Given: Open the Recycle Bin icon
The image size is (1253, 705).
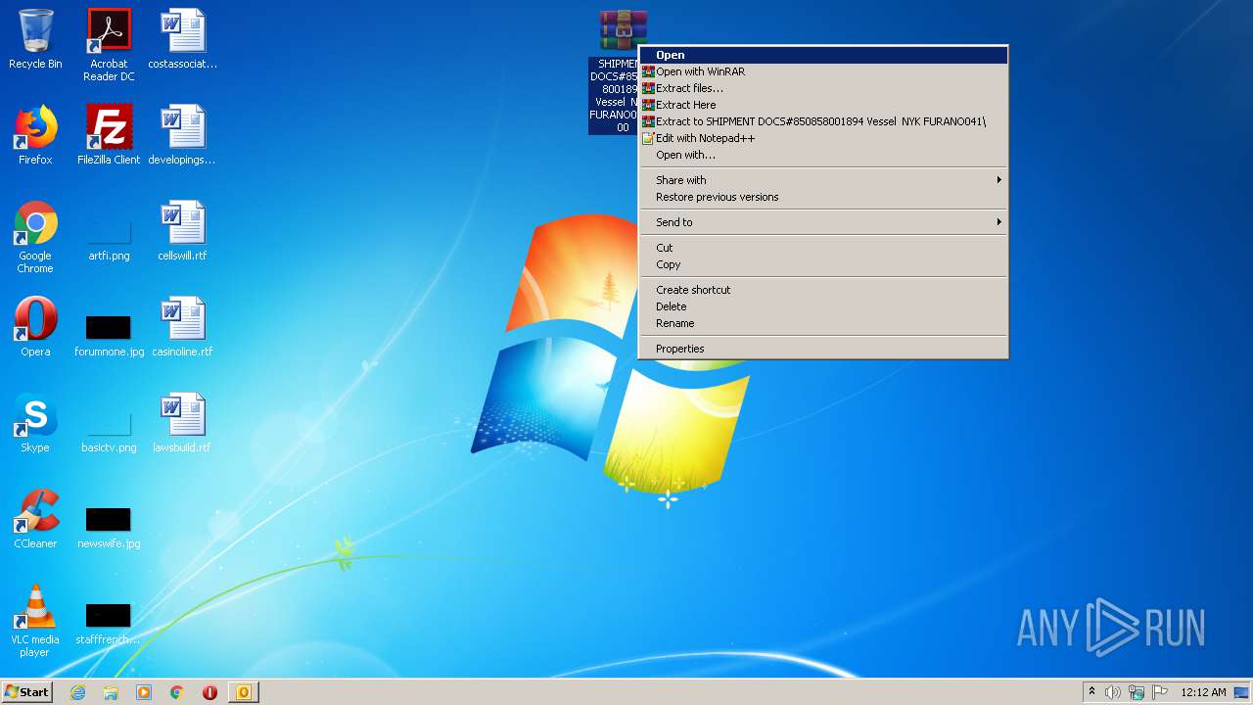Looking at the screenshot, I should click(x=35, y=39).
